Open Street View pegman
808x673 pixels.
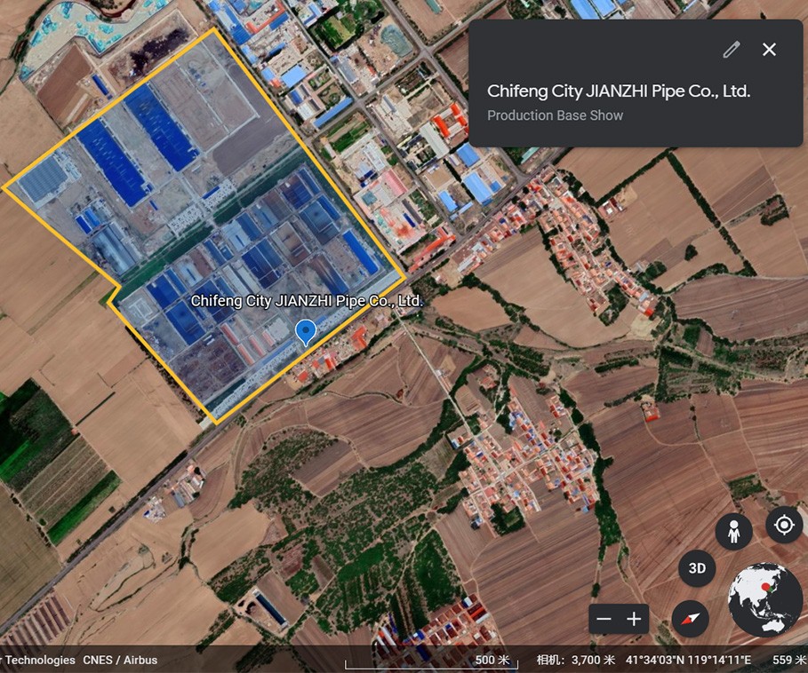coord(734,532)
